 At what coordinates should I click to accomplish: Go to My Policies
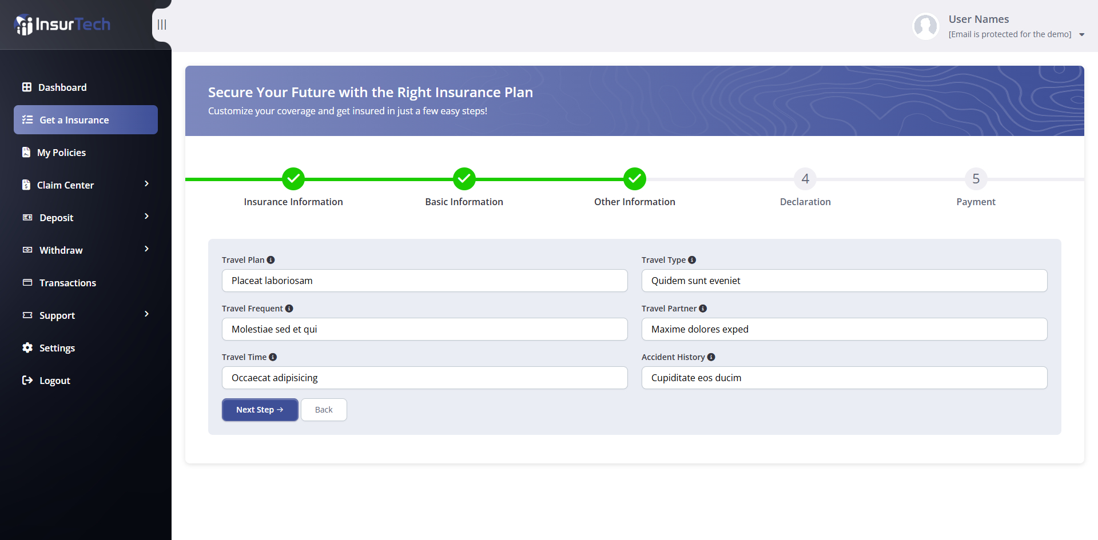(x=61, y=153)
